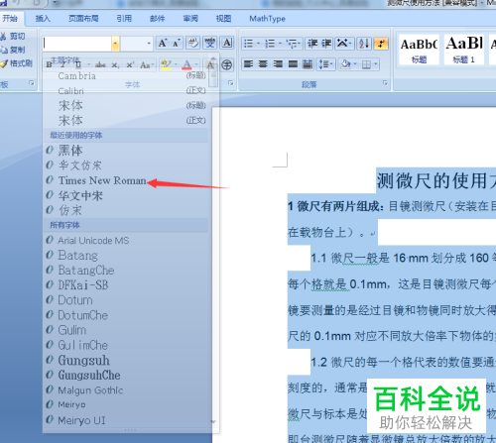Activate the Format Painter (格式刷)
This screenshot has height=443, width=496.
[4, 63]
